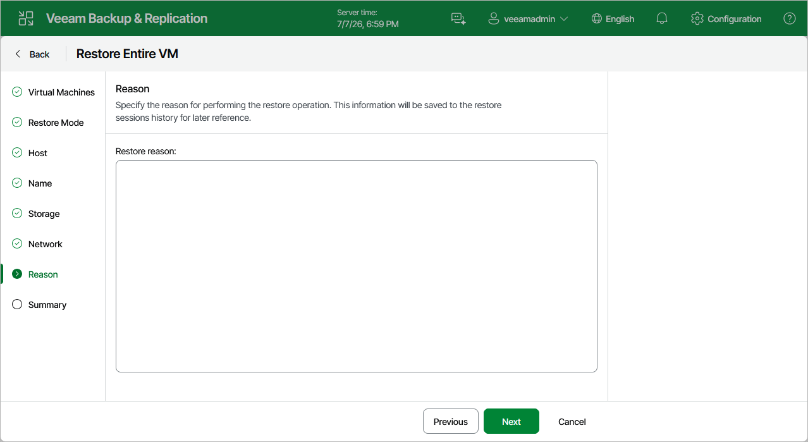Screen dimensions: 808x442
Task: Click the Reason step arrow icon
Action: pos(17,274)
